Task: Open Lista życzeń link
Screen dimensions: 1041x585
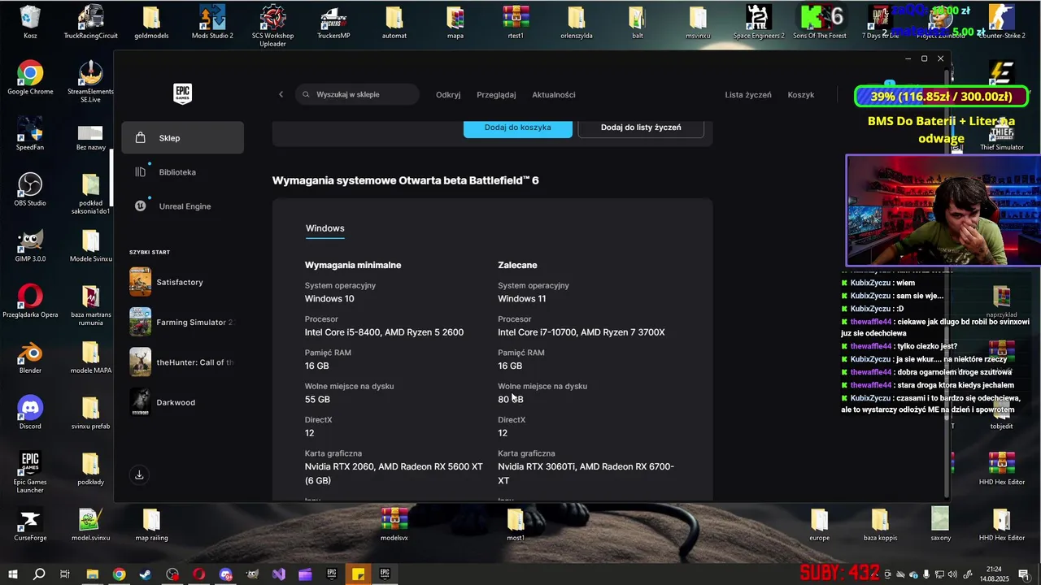Action: tap(748, 95)
